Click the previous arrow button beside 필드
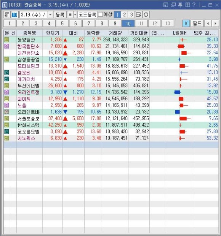221x236 pixels. 208,24
